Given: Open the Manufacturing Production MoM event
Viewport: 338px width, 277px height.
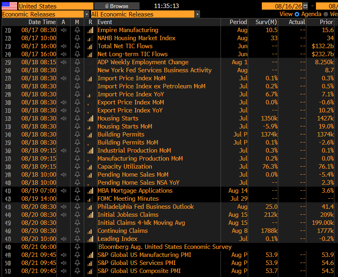Looking at the screenshot, I should [140, 159].
